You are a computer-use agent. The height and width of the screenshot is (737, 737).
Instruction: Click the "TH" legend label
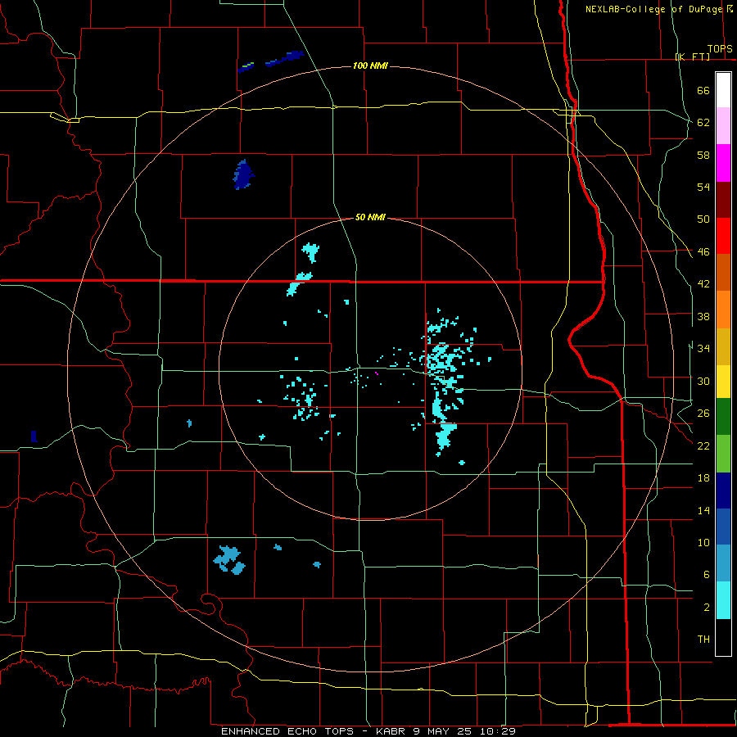(703, 640)
